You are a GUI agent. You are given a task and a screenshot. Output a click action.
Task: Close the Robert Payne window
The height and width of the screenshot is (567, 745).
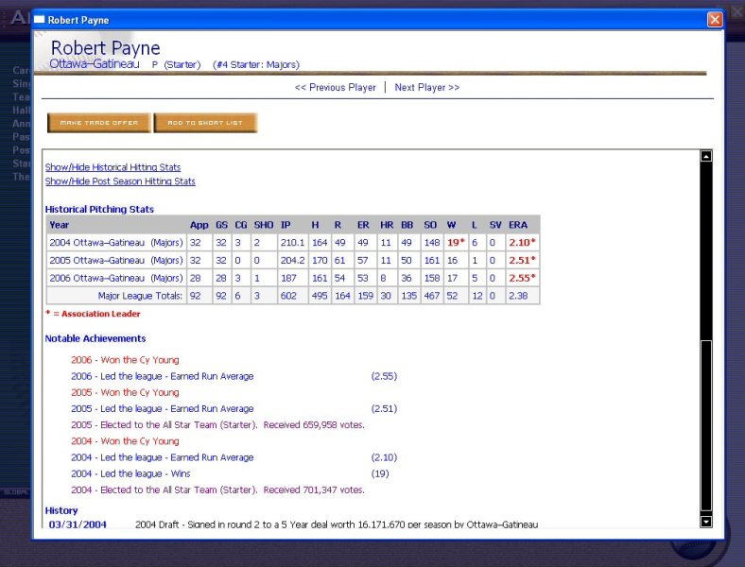click(714, 20)
